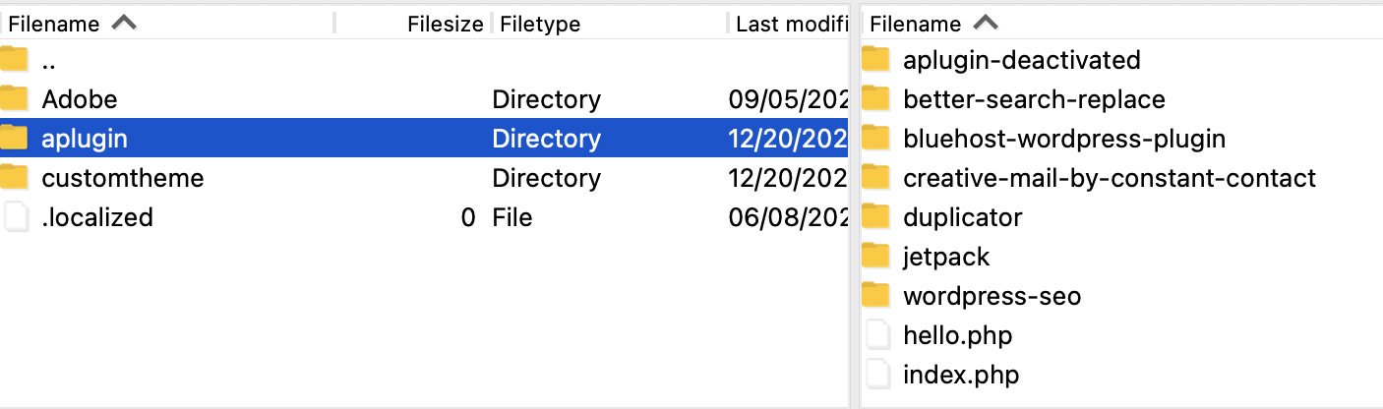This screenshot has width=1383, height=409.
Task: Click the duplicator folder icon
Action: click(x=875, y=217)
